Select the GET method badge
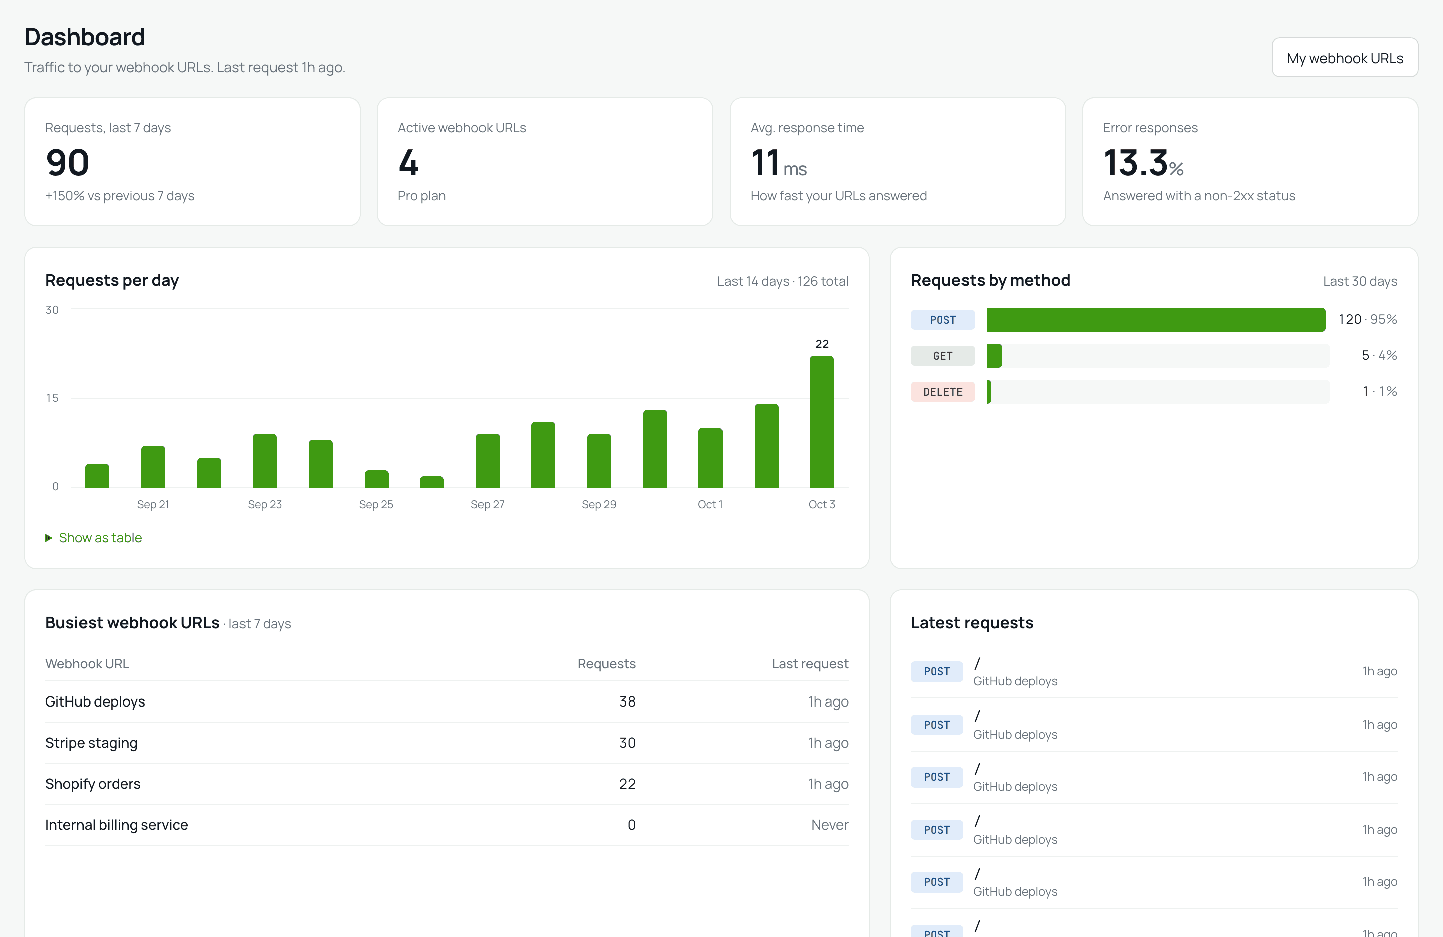This screenshot has height=937, width=1443. [942, 356]
